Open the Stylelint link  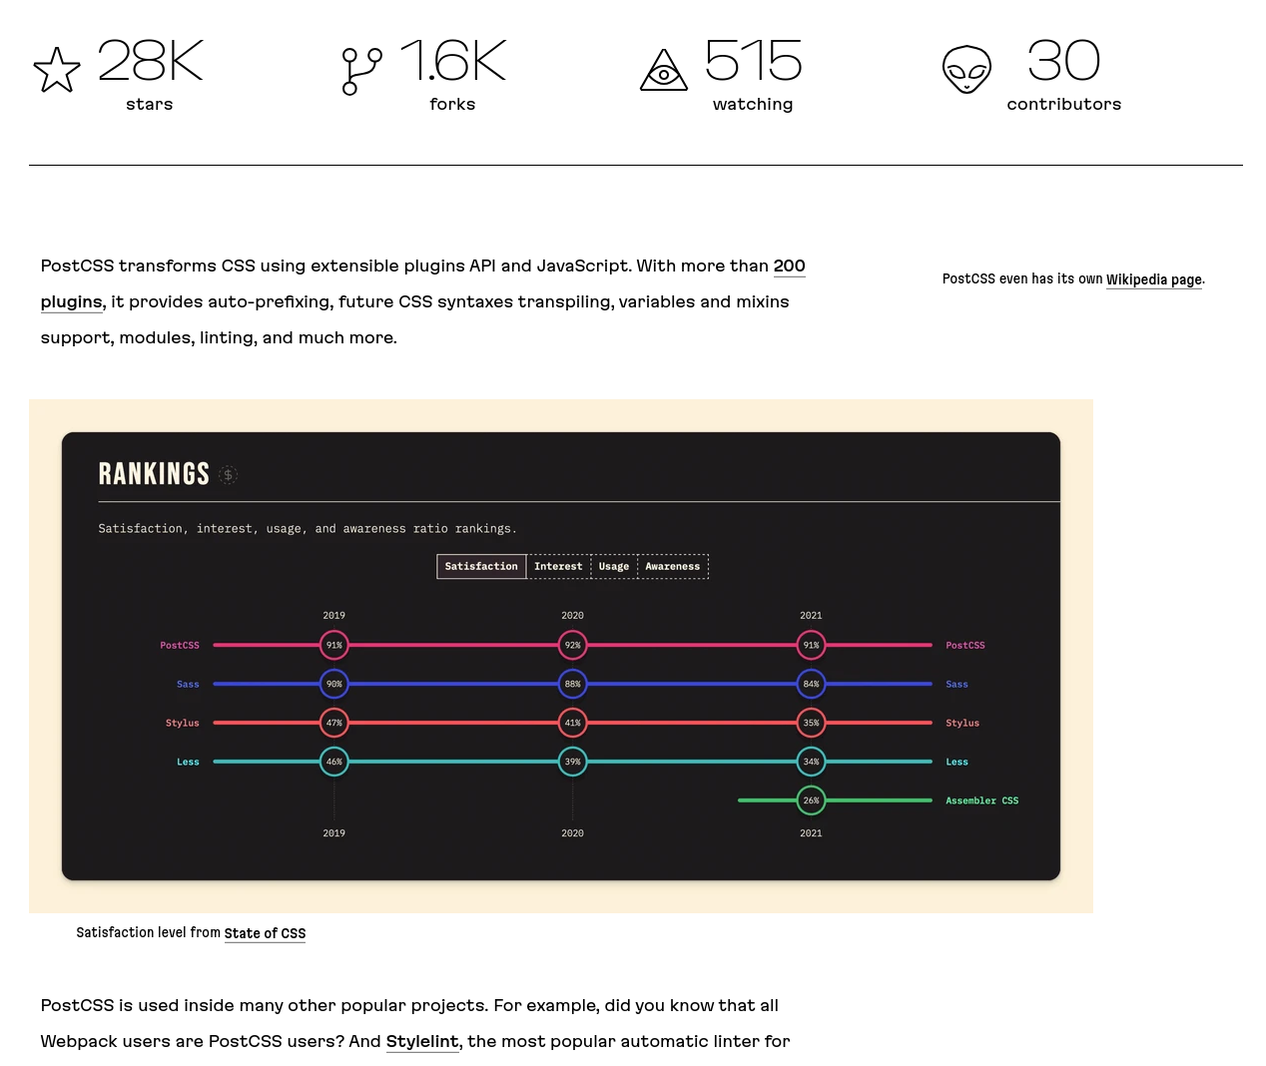click(422, 1041)
